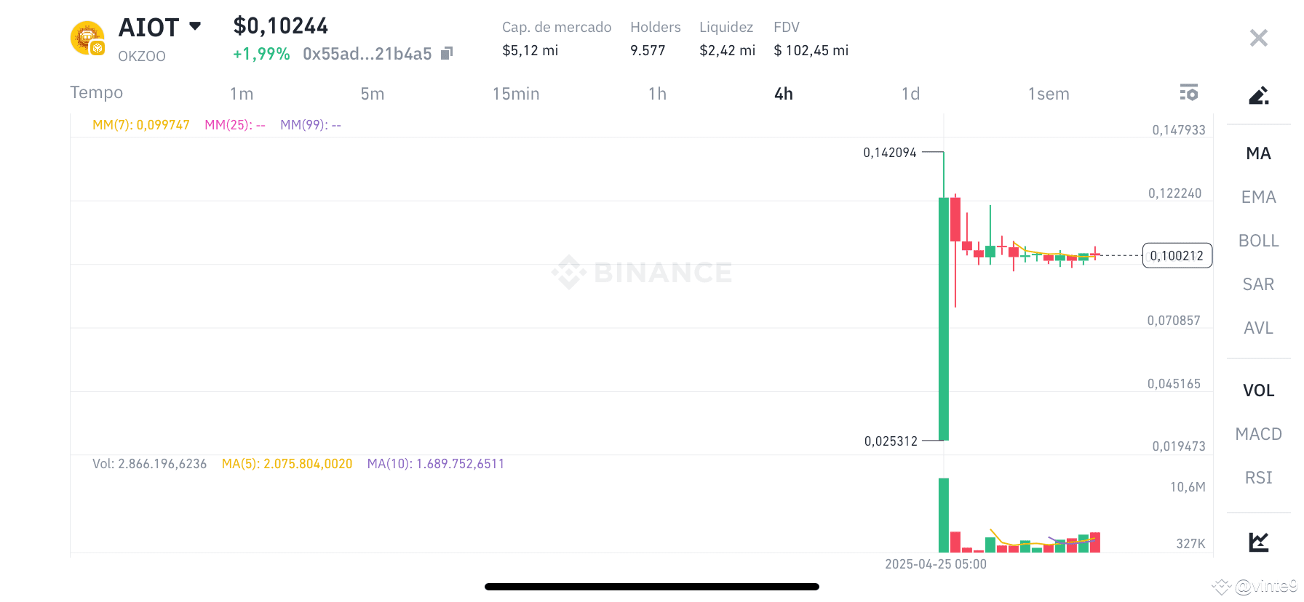This screenshot has width=1304, height=602.
Task: Enable the BOLL indicator
Action: 1258,241
